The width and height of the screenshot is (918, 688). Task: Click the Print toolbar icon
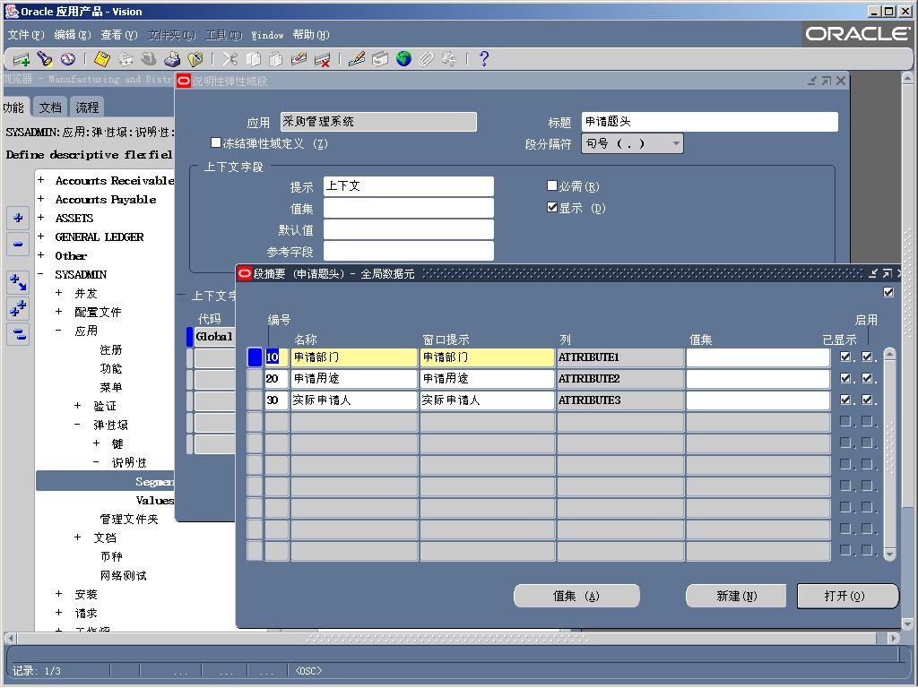[172, 59]
